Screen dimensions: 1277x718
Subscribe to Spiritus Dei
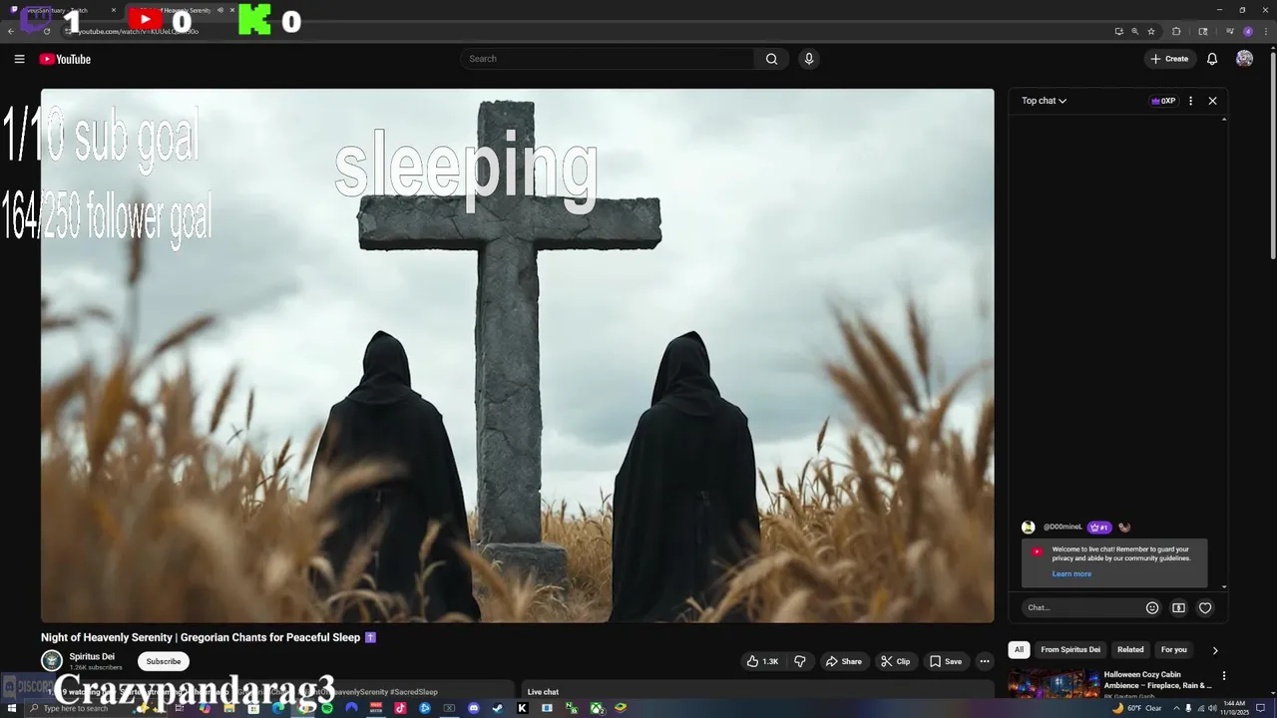pos(164,661)
